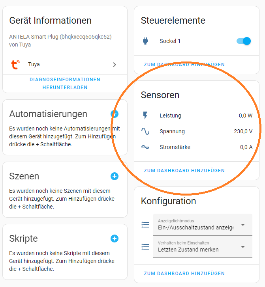Click list icon next to Anzeigelichtmodus
The height and width of the screenshot is (287, 265).
click(145, 225)
